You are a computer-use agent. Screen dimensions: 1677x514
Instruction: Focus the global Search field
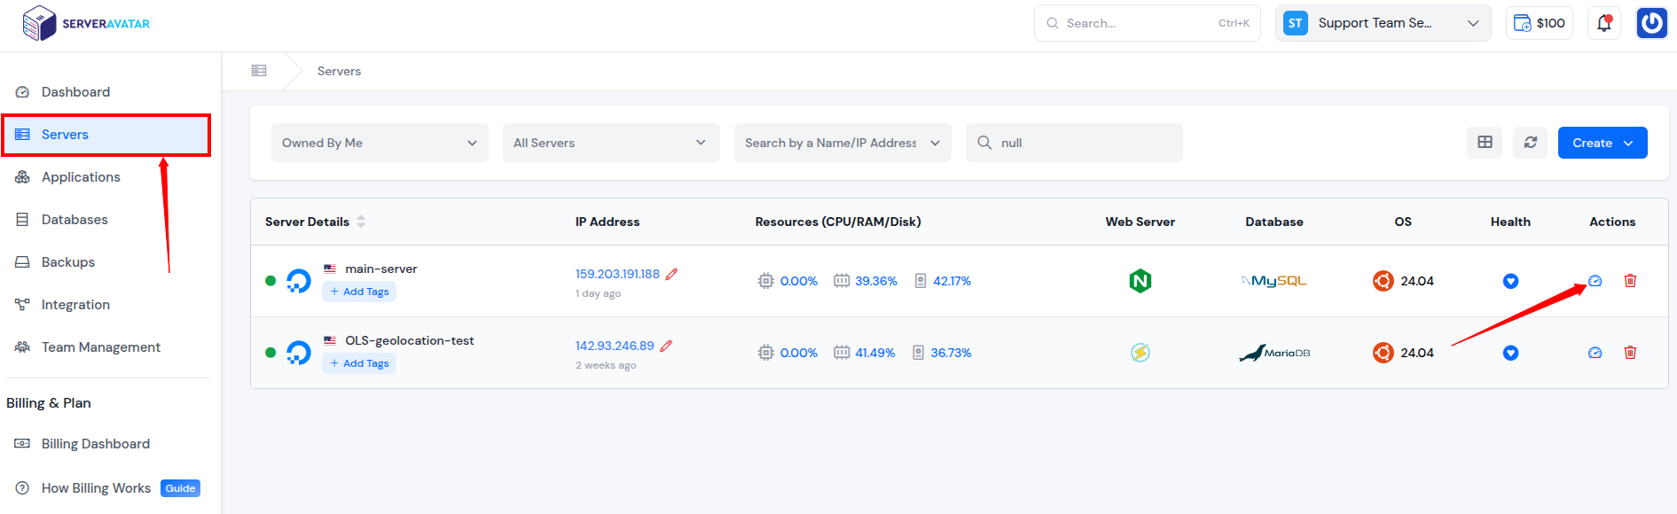1146,23
